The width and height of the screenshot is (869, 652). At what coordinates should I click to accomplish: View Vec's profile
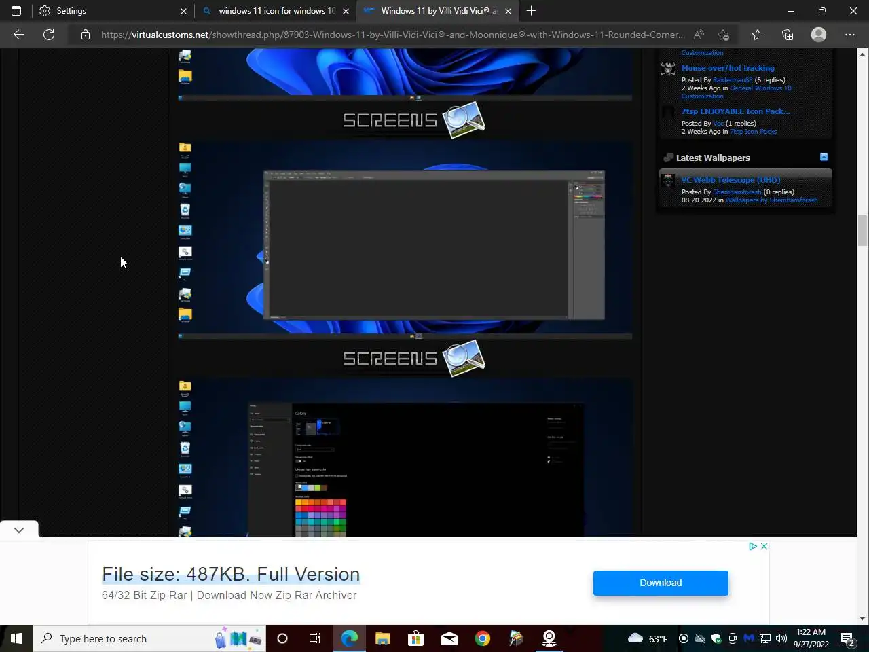pos(718,124)
